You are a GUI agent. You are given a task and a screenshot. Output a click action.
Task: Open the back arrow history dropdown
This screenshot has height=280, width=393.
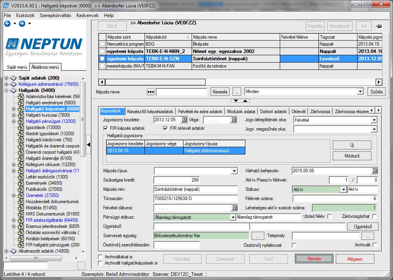point(15,24)
